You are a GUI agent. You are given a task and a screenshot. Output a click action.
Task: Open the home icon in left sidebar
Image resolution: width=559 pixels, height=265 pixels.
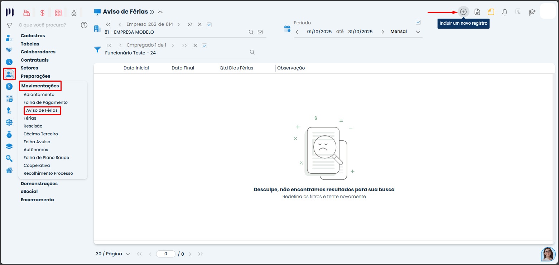coord(9,170)
